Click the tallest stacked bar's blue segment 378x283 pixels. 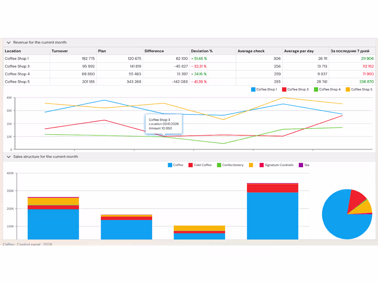click(x=273, y=216)
